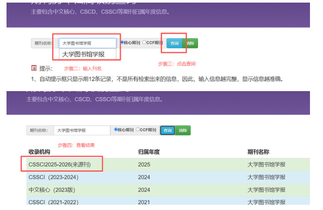323x210 pixels.
Task: Click 清除 button in the upper search form
Action: [x=190, y=43]
